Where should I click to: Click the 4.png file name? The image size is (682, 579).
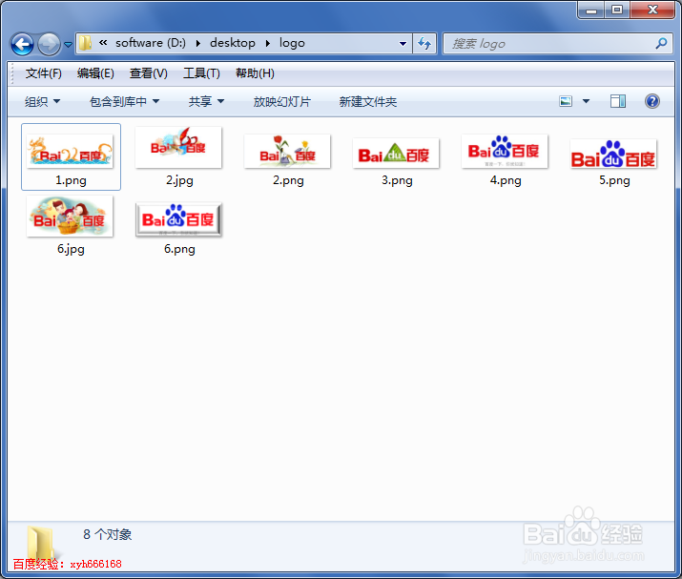pos(506,180)
